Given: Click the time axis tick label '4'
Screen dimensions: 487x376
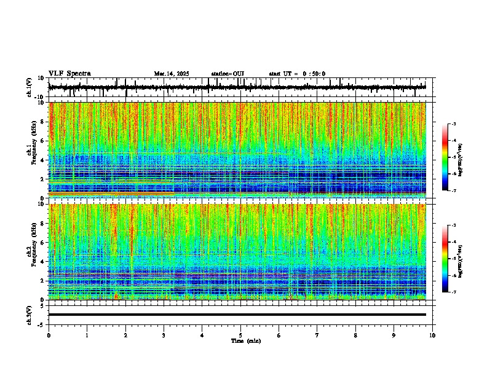Looking at the screenshot, I should [x=202, y=335].
